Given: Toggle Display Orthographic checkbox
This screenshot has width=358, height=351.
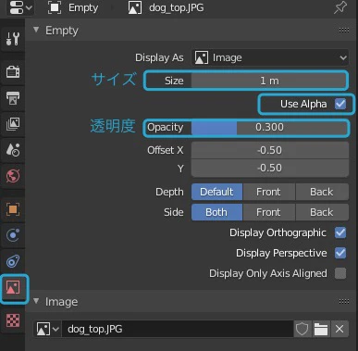Looking at the screenshot, I should pos(340,232).
